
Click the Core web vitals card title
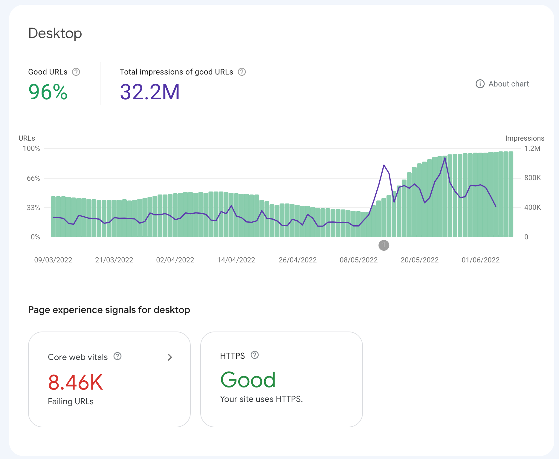(78, 357)
